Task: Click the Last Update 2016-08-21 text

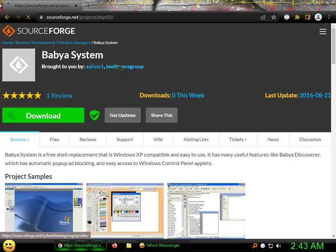Action: tap(298, 95)
